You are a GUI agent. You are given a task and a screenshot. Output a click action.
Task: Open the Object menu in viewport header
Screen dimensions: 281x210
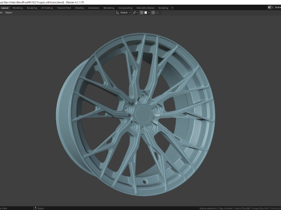click(x=9, y=13)
